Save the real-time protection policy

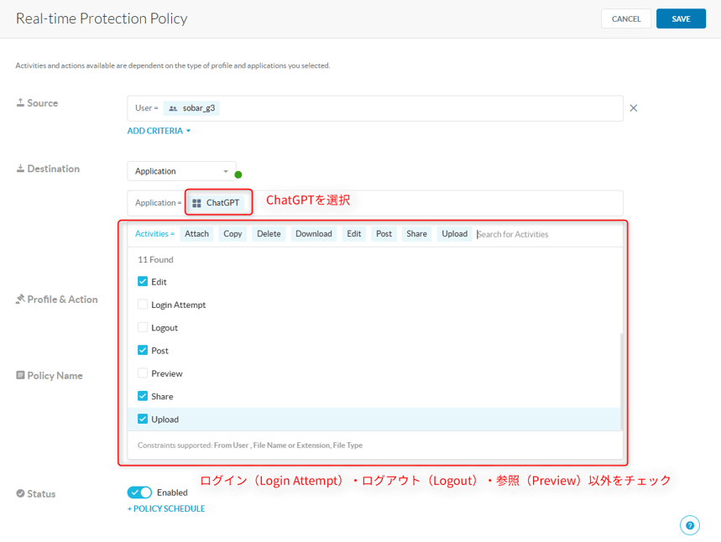point(681,18)
